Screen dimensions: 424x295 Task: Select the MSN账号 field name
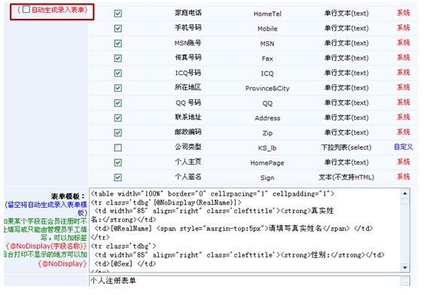coord(188,43)
